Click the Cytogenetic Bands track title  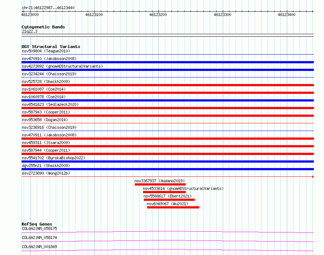[x=43, y=27]
